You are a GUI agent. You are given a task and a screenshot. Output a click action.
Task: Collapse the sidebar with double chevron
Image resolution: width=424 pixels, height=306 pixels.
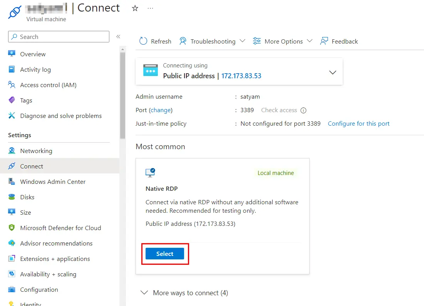[118, 37]
